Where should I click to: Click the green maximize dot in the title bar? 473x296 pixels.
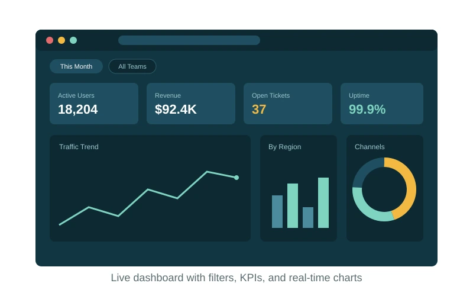click(x=73, y=40)
